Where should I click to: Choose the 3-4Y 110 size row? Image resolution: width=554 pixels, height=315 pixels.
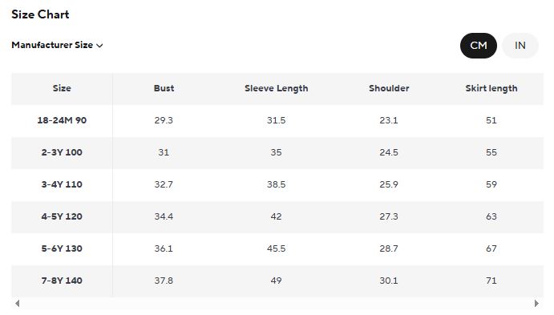click(x=277, y=184)
